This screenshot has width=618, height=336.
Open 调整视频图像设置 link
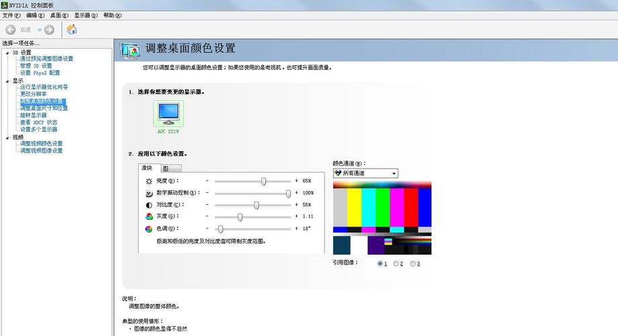41,151
